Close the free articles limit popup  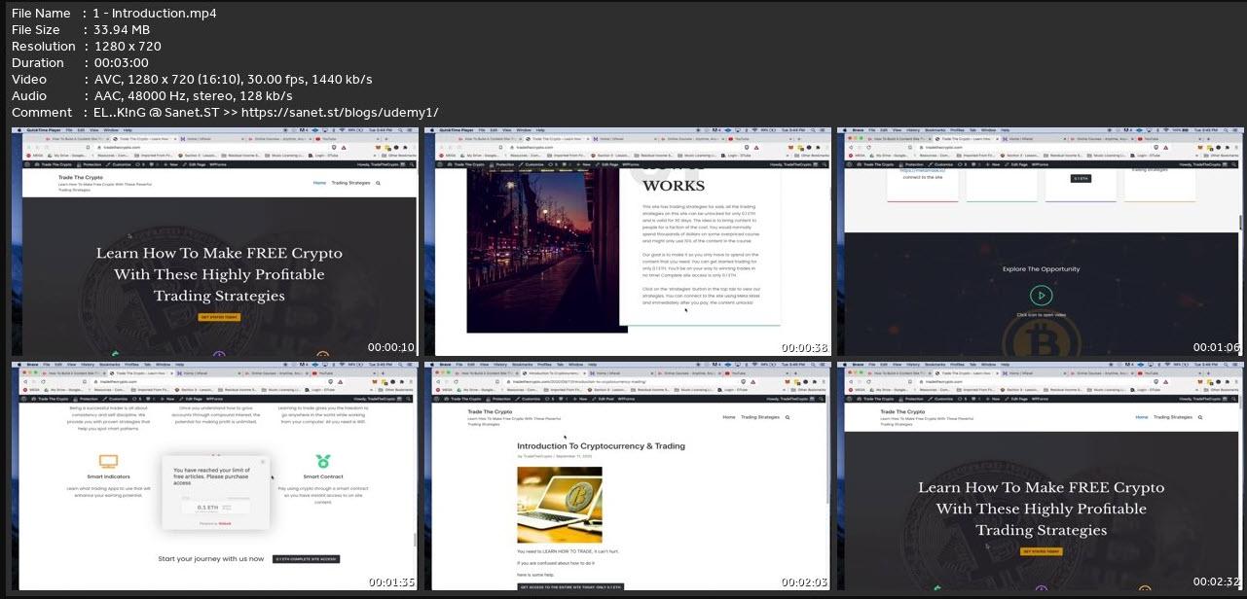pos(263,461)
